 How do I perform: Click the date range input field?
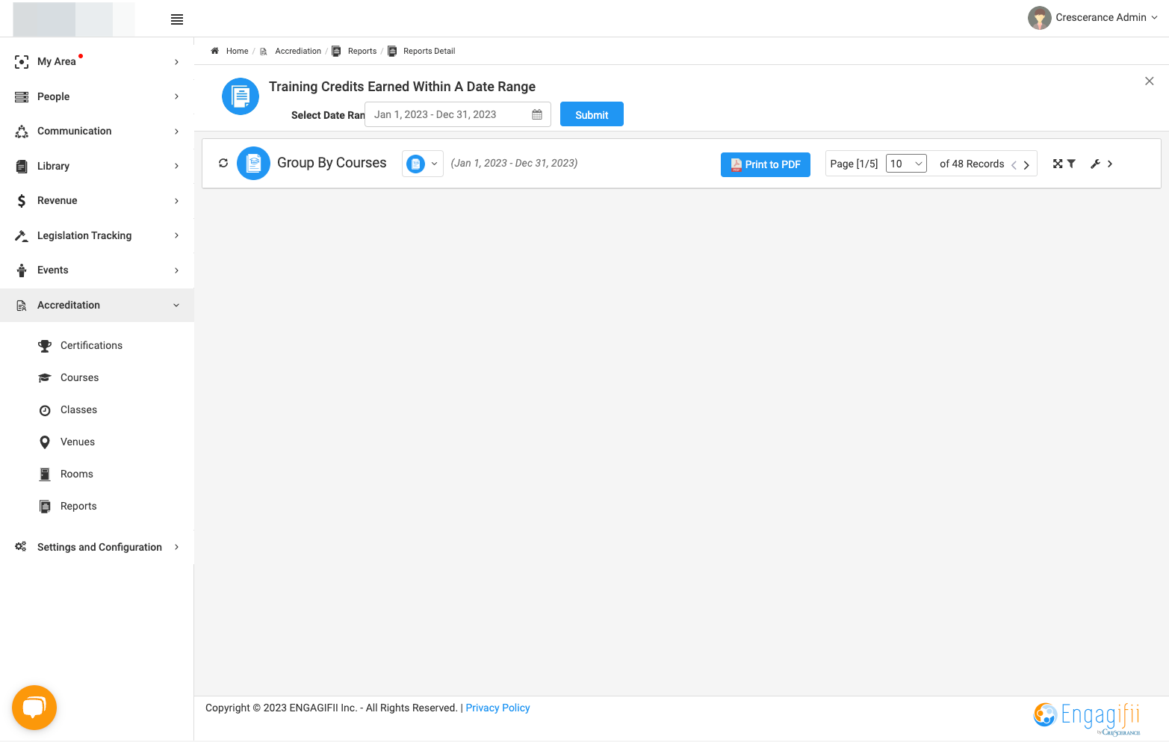click(x=457, y=114)
